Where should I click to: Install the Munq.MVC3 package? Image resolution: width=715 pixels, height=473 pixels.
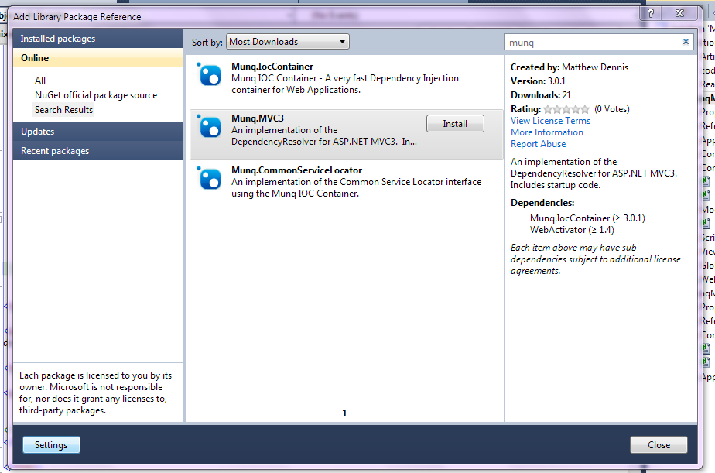pos(455,124)
